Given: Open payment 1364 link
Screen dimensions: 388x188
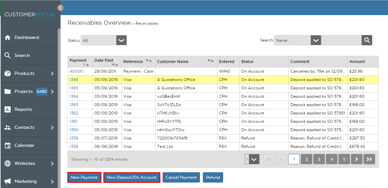Looking at the screenshot, I should pyautogui.click(x=74, y=96).
